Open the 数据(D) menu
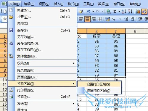 point(104,4)
